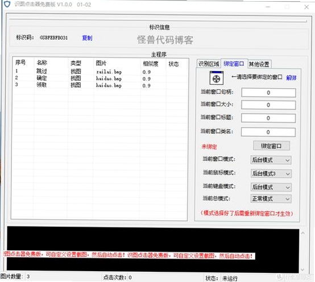Click the 当前窗口句柄 input field

268,93
